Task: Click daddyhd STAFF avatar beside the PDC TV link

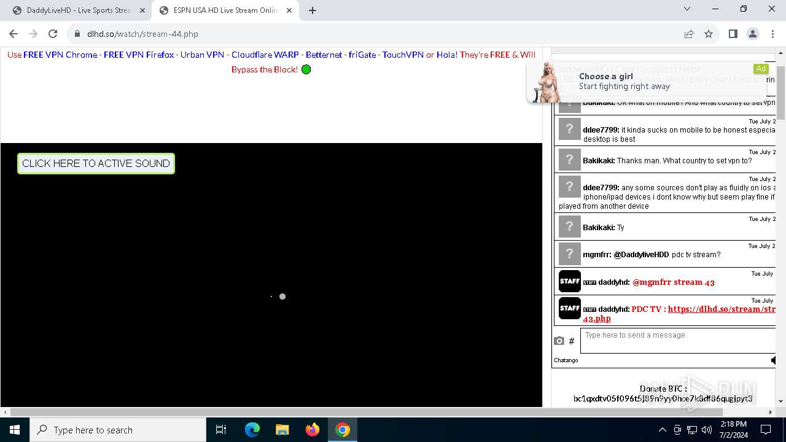Action: pyautogui.click(x=569, y=308)
